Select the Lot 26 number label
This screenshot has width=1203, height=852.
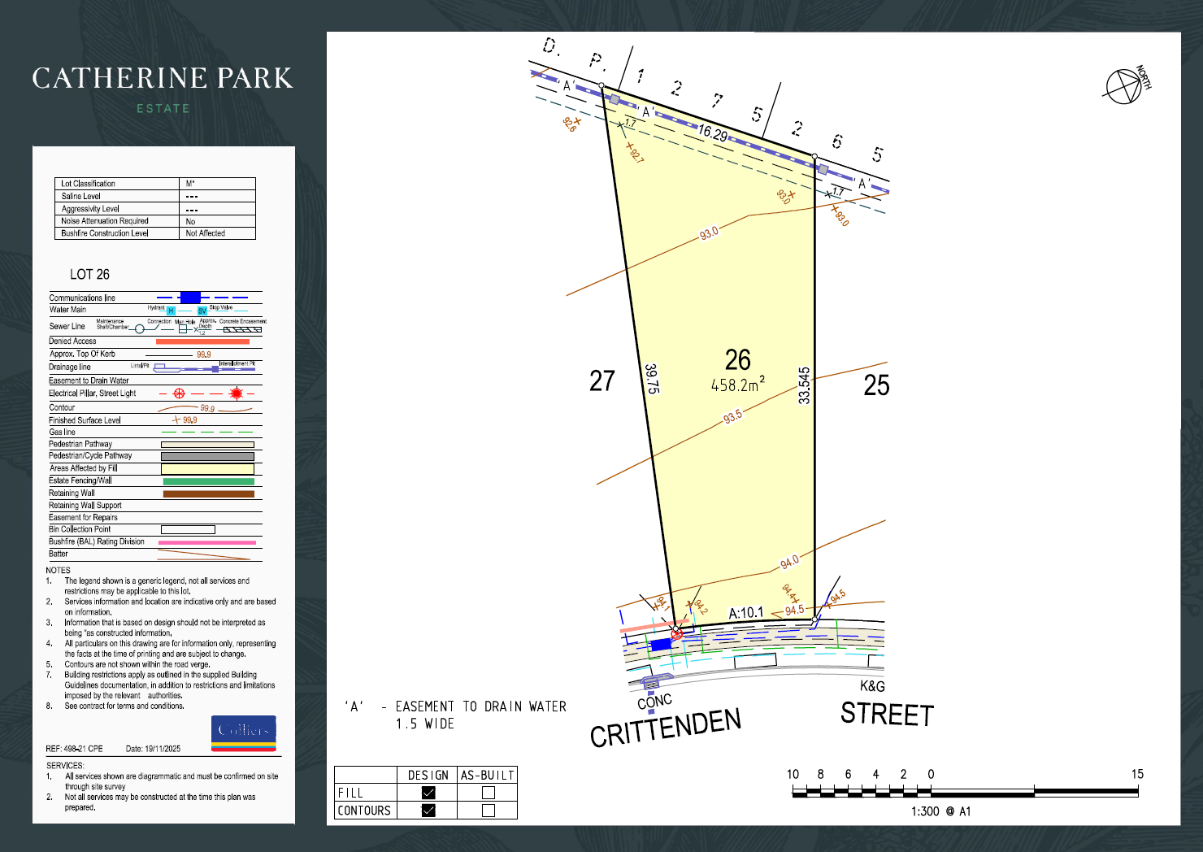tap(737, 360)
